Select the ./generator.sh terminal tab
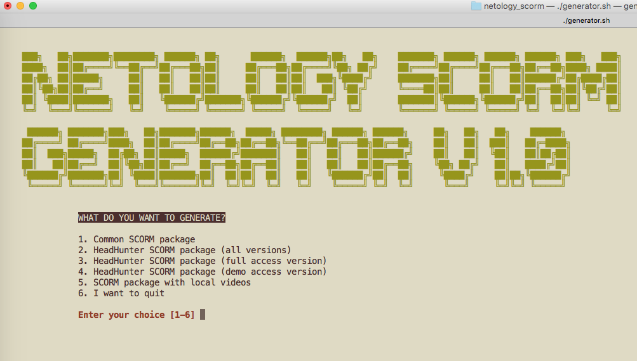The height and width of the screenshot is (361, 637). tap(586, 20)
